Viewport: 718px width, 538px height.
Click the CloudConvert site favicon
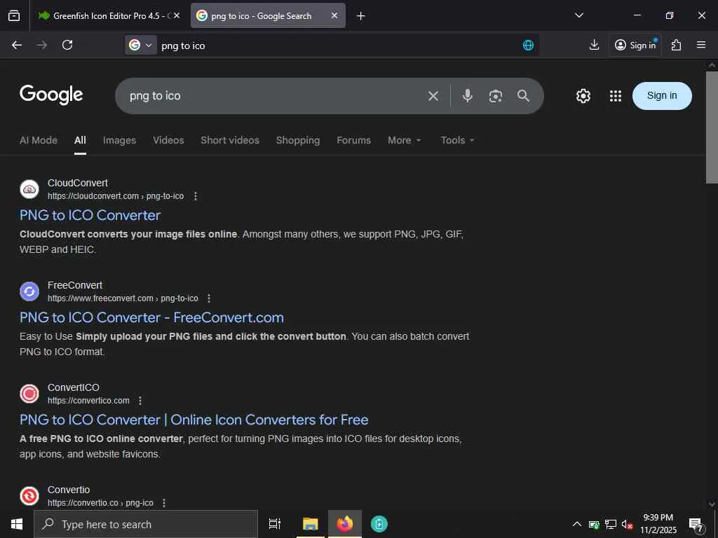[29, 189]
